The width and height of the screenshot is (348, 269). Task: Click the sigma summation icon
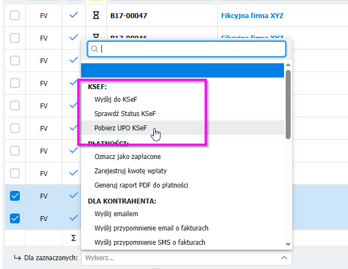[73, 238]
